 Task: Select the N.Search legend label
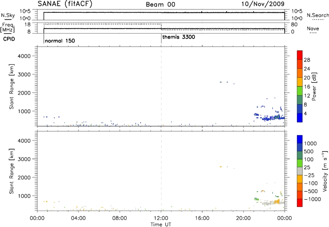tap(317, 15)
